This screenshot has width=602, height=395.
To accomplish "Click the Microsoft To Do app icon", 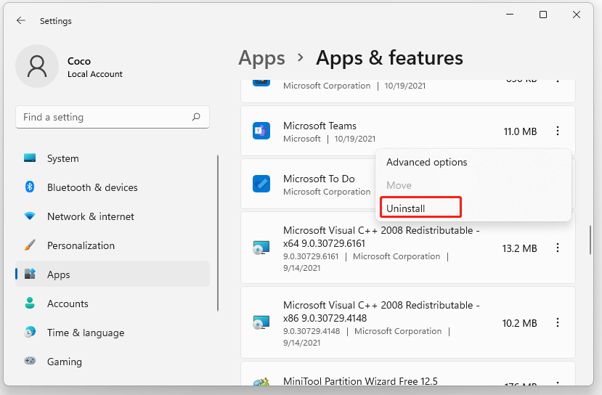I will click(x=261, y=184).
